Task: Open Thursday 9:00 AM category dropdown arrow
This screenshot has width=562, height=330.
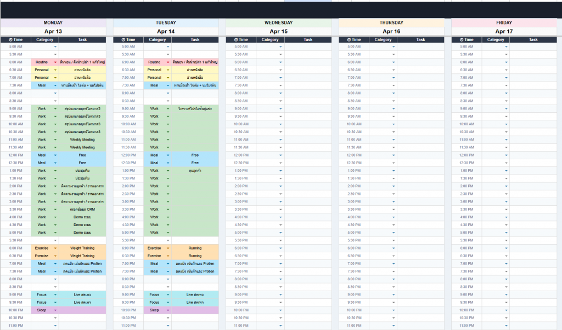Action: pyautogui.click(x=394, y=109)
